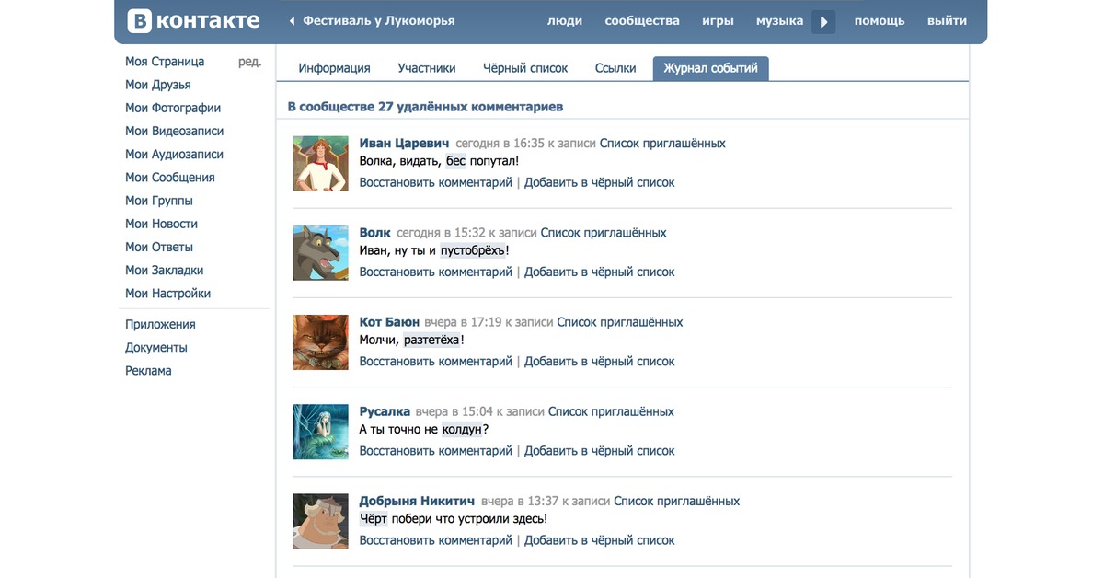
Task: Go back via arrow before Фестиваль у Лукоморья
Action: [293, 20]
